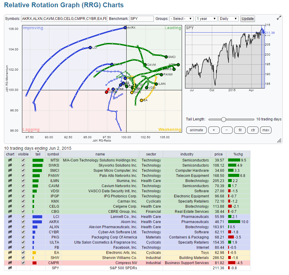Open the Groups select dropdown
Image resolution: width=289 pixels, height=275 pixels.
pyautogui.click(x=181, y=19)
